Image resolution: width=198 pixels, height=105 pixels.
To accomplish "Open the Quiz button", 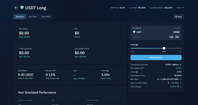I will 178,17.
